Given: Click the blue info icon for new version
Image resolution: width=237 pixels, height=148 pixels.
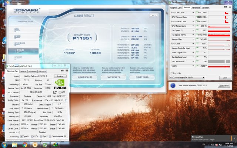Looking at the screenshot, I should tap(173, 85).
